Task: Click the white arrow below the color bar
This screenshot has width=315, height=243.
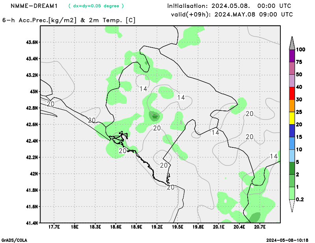Action: coord(292,206)
